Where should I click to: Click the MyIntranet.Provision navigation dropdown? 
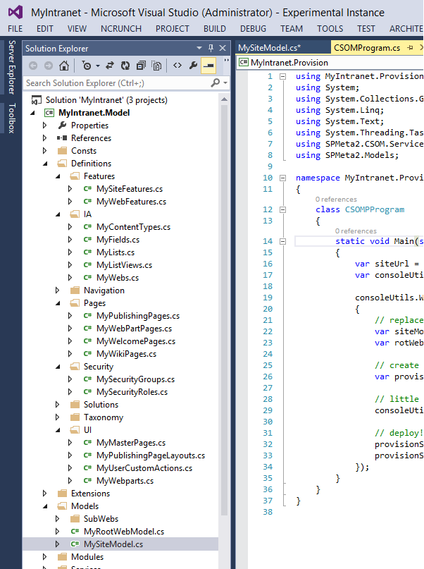[x=330, y=63]
